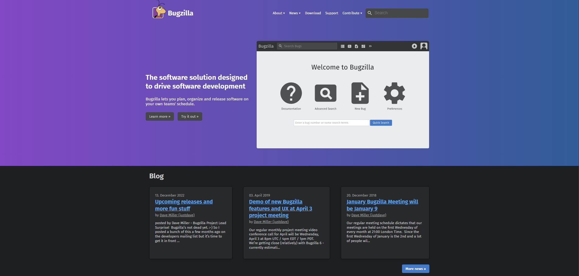Click the '03. April 2019' date text
The width and height of the screenshot is (579, 276).
coord(259,195)
